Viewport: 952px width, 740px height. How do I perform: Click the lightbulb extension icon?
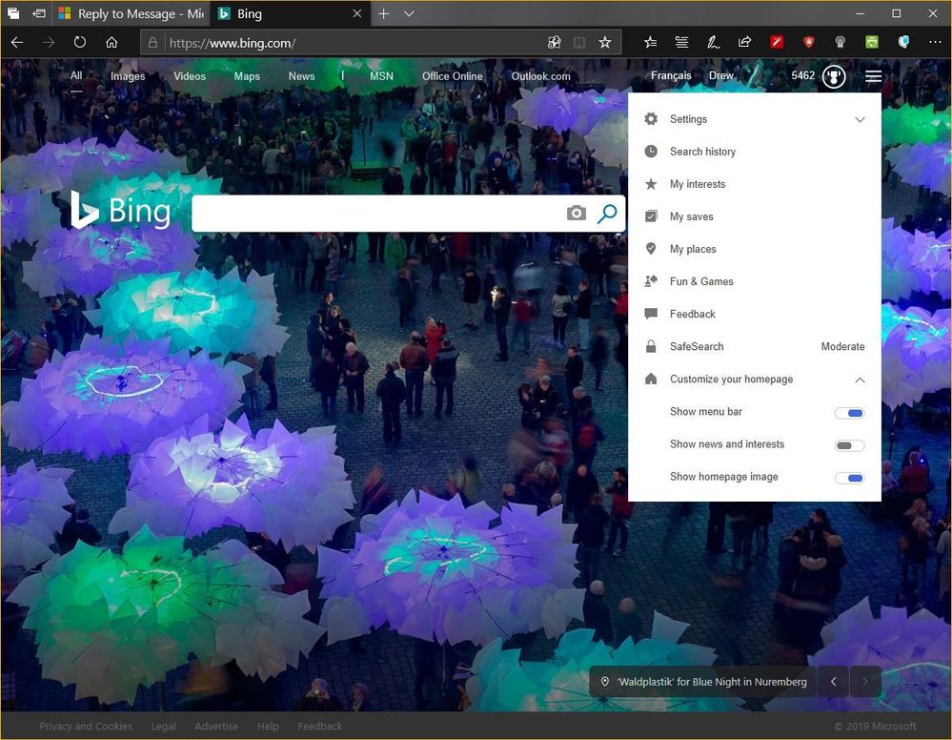tap(841, 42)
